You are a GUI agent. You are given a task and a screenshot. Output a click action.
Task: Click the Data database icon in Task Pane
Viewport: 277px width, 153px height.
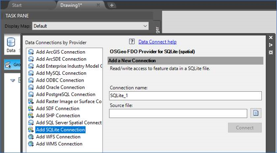(11, 42)
